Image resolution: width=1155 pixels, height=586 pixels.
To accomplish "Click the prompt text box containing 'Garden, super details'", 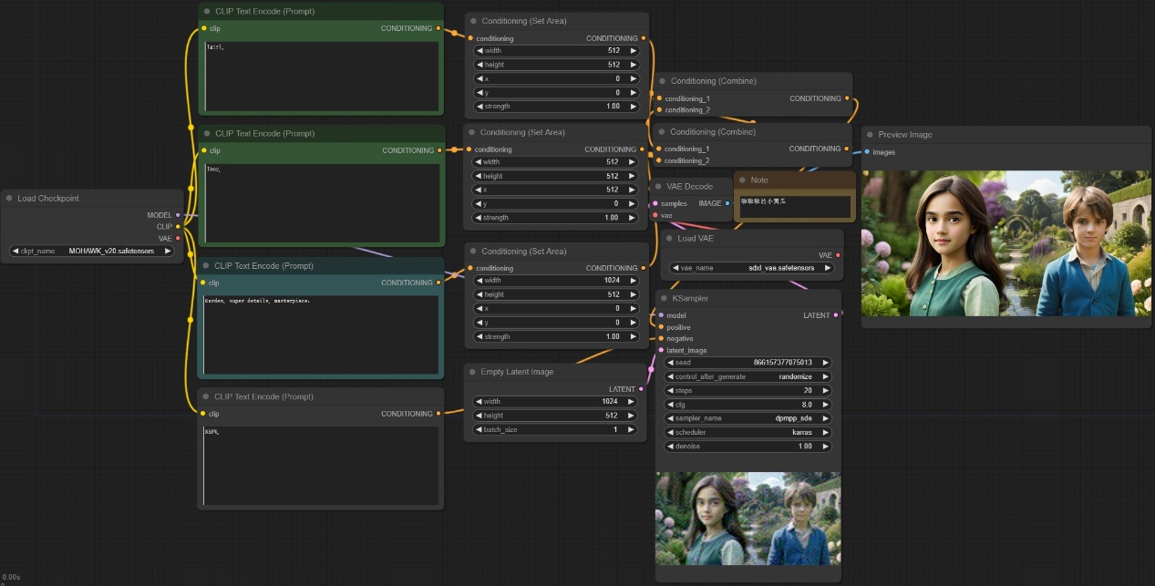I will pyautogui.click(x=321, y=333).
